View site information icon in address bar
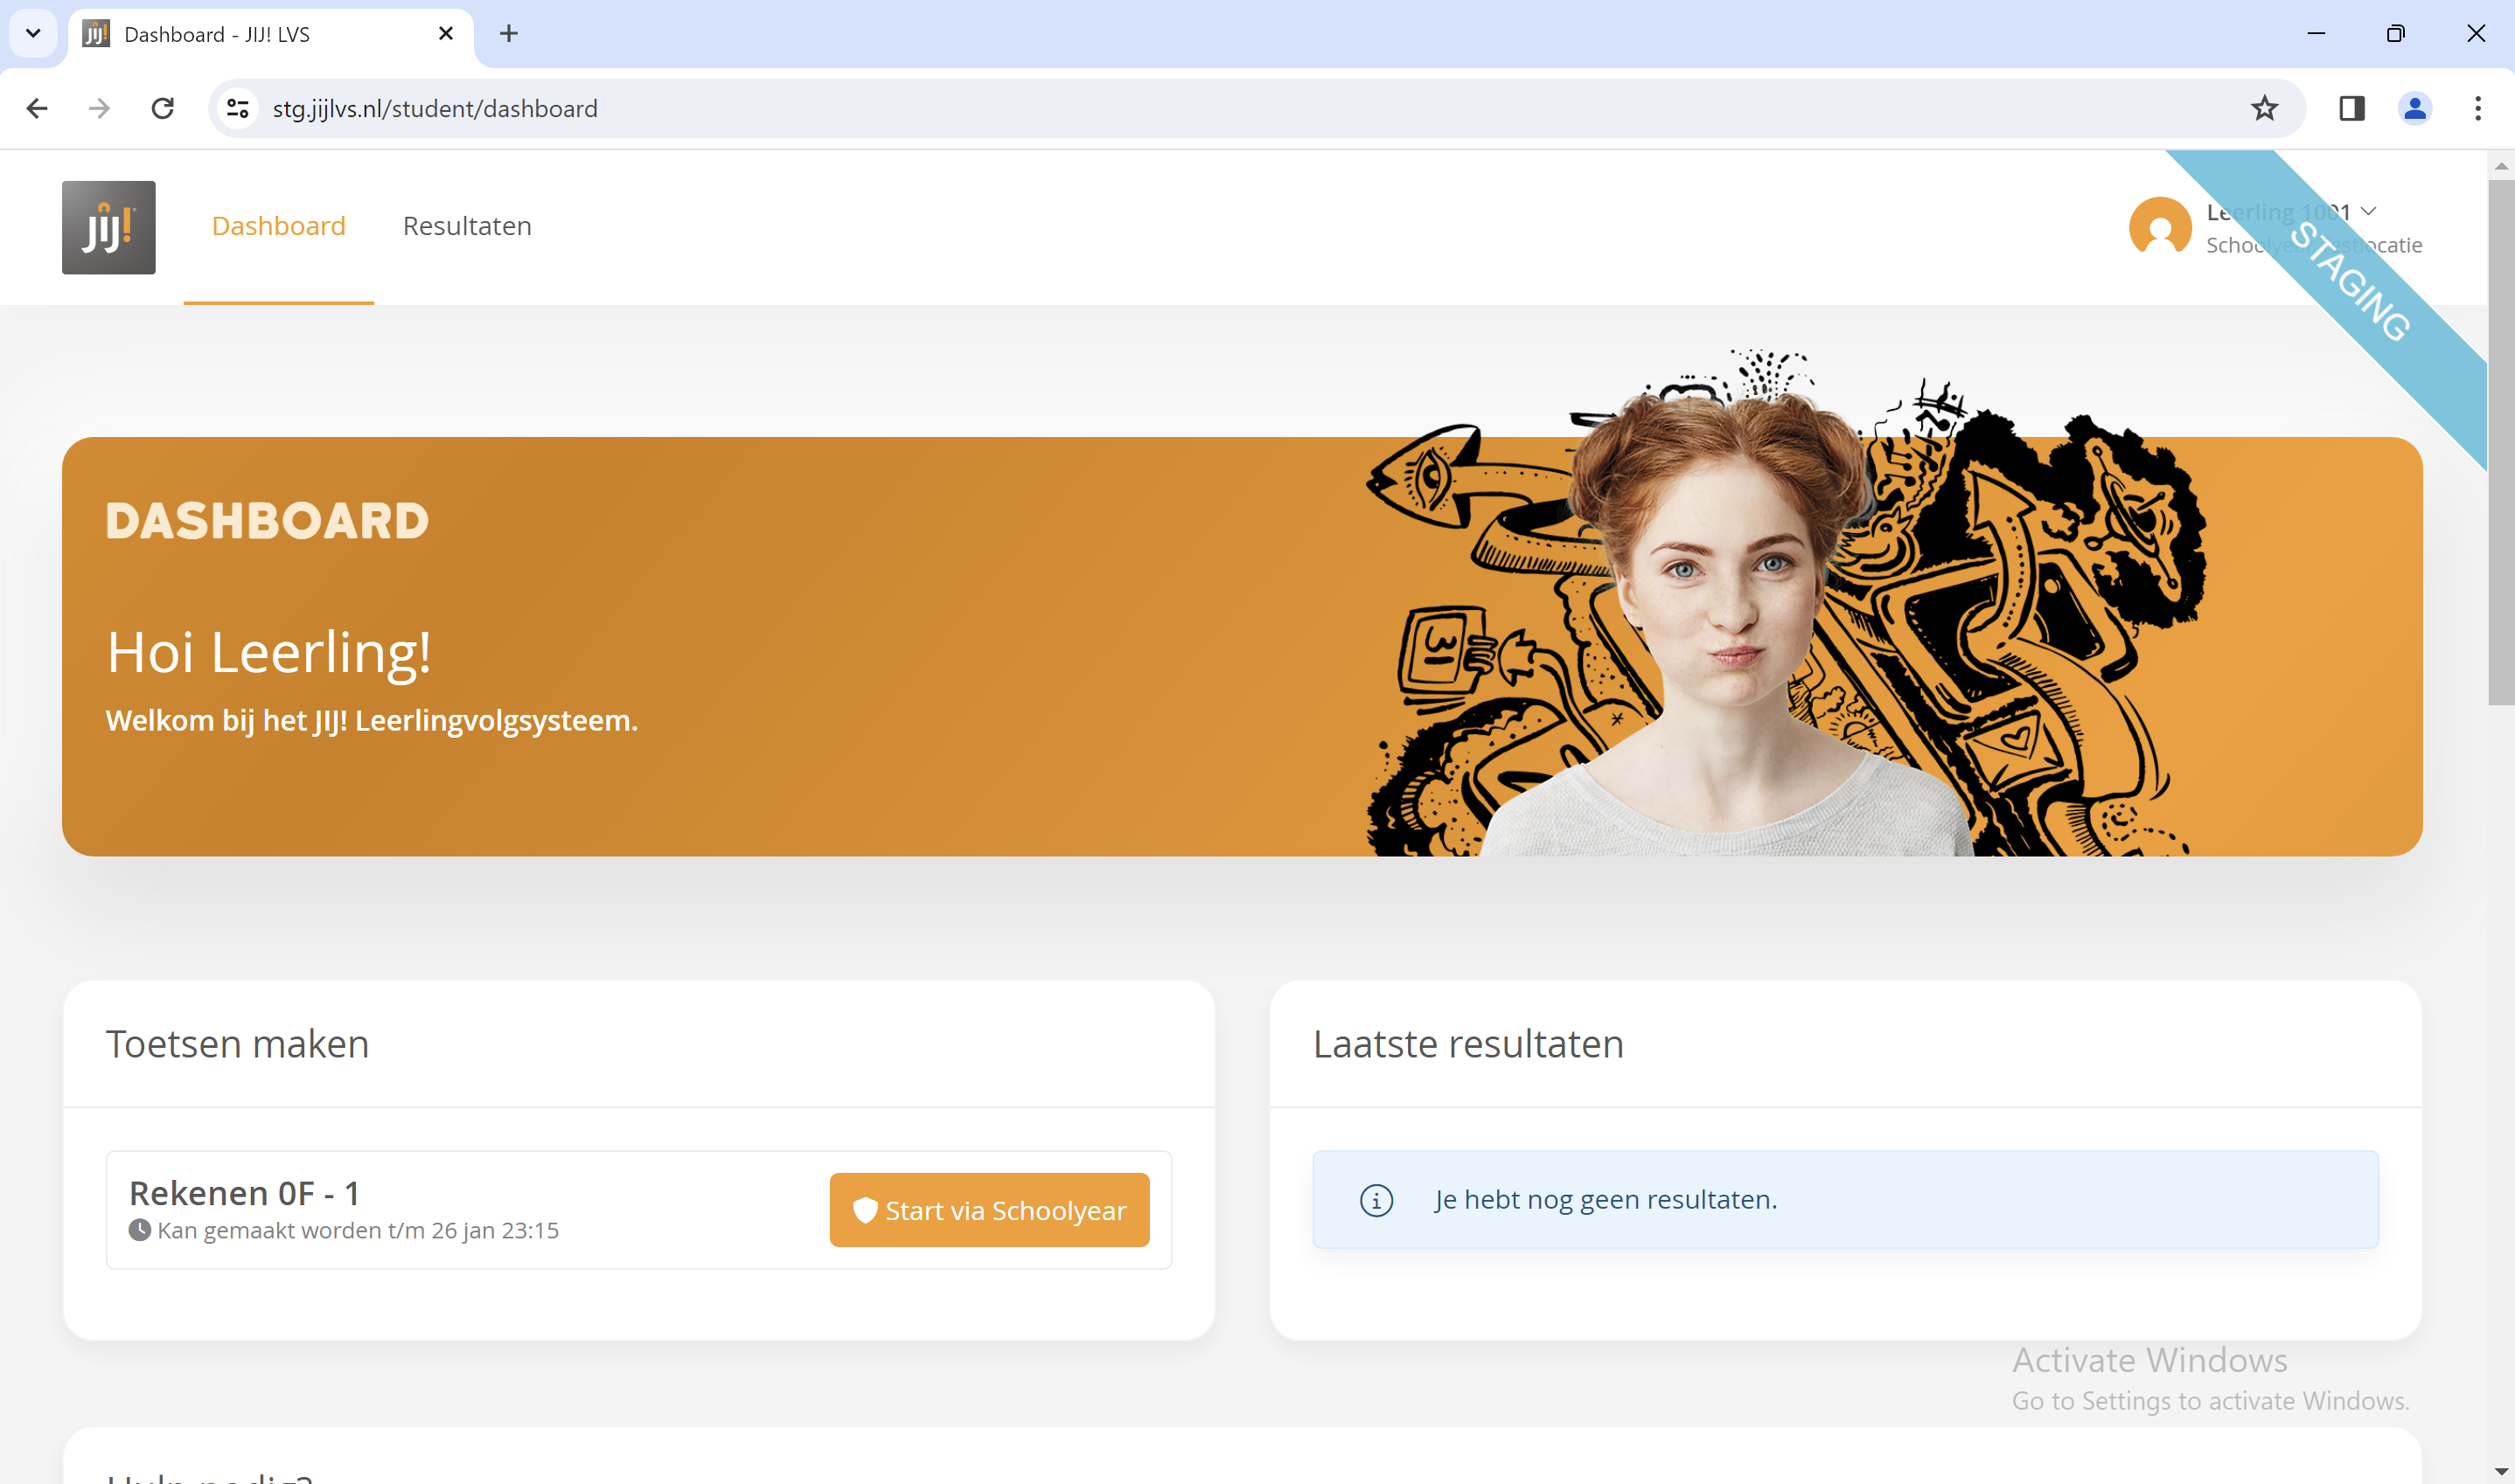Screen dimensions: 2515x1484 (238, 108)
